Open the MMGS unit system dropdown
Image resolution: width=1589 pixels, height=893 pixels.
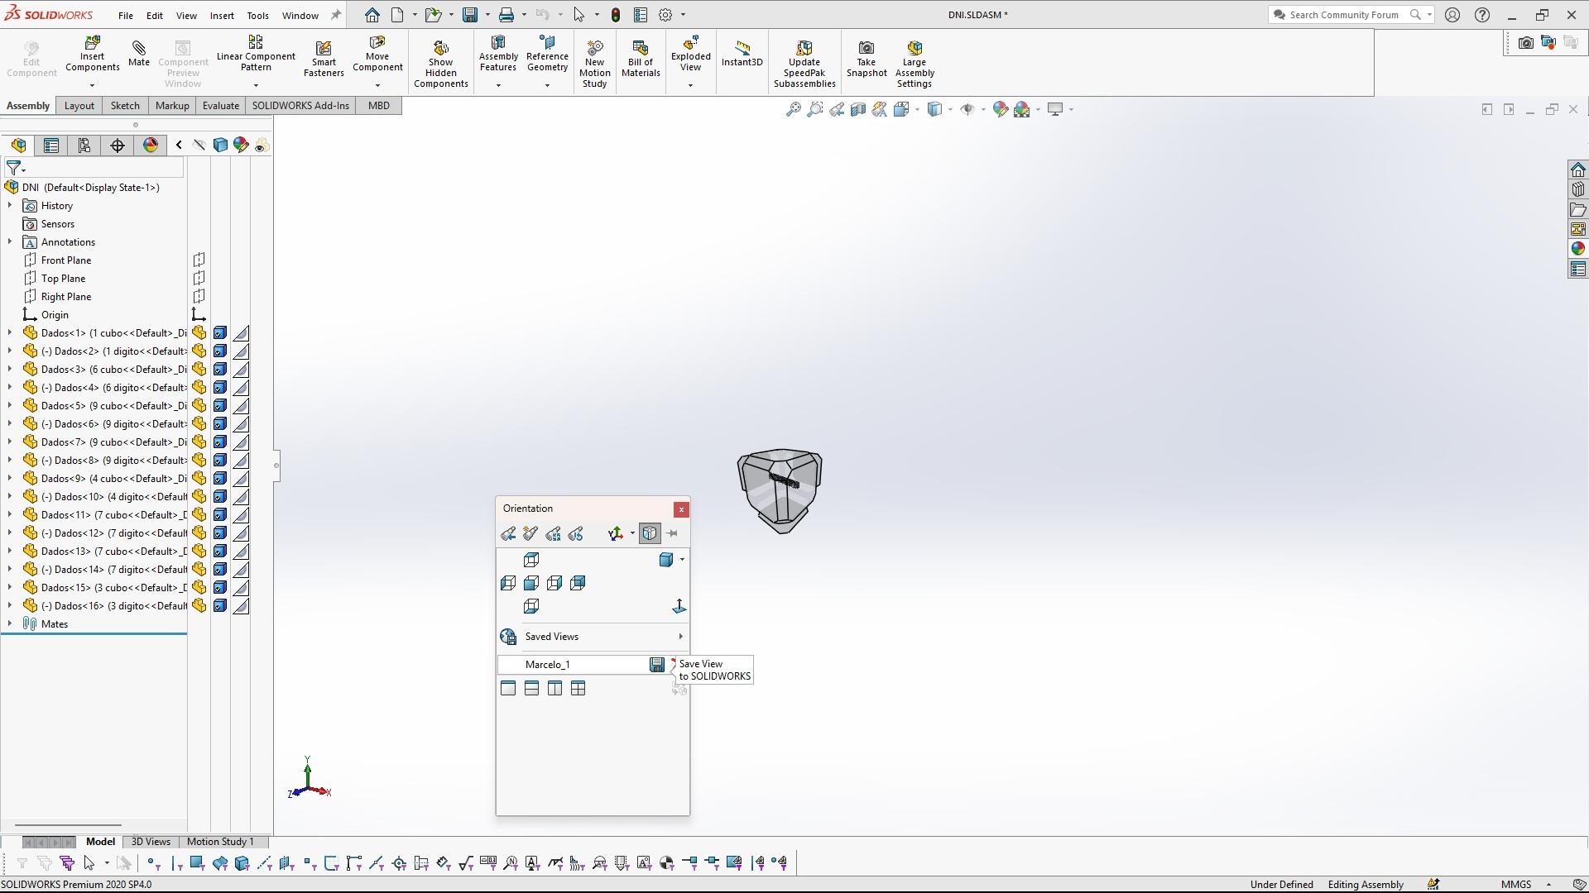click(x=1548, y=885)
